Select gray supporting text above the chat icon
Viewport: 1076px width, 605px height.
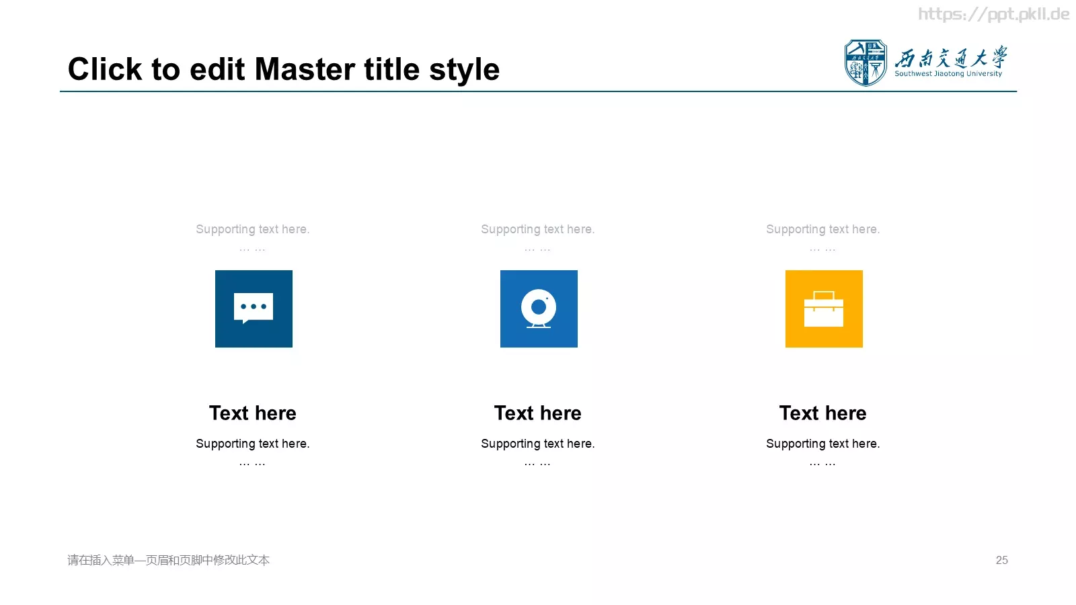coord(253,229)
